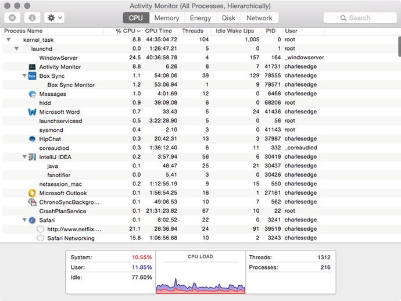Collapse the Box Sync process tree

pyautogui.click(x=24, y=76)
